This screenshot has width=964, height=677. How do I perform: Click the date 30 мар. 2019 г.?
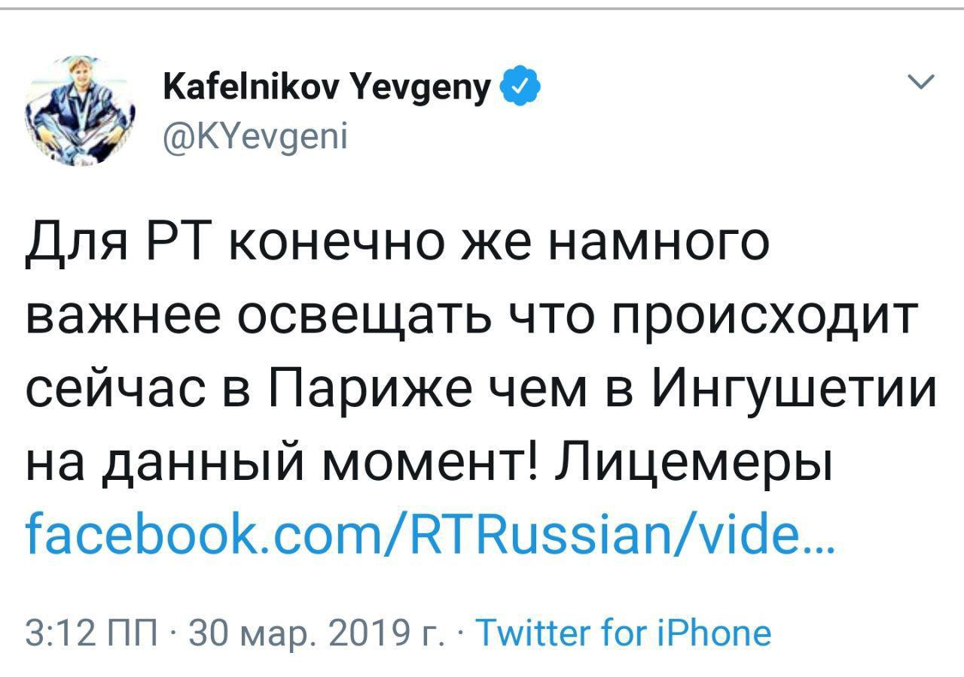(316, 633)
